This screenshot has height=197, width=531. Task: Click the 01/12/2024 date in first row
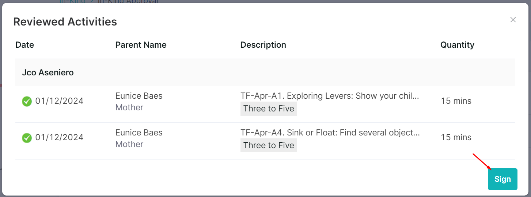pos(59,101)
